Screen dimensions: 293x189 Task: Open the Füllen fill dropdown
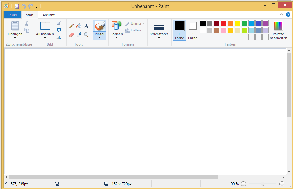coord(135,30)
